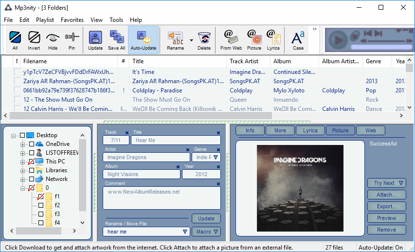Tick the OneDrive folder checkbox
Screen dimensions: 415x252
click(x=32, y=144)
